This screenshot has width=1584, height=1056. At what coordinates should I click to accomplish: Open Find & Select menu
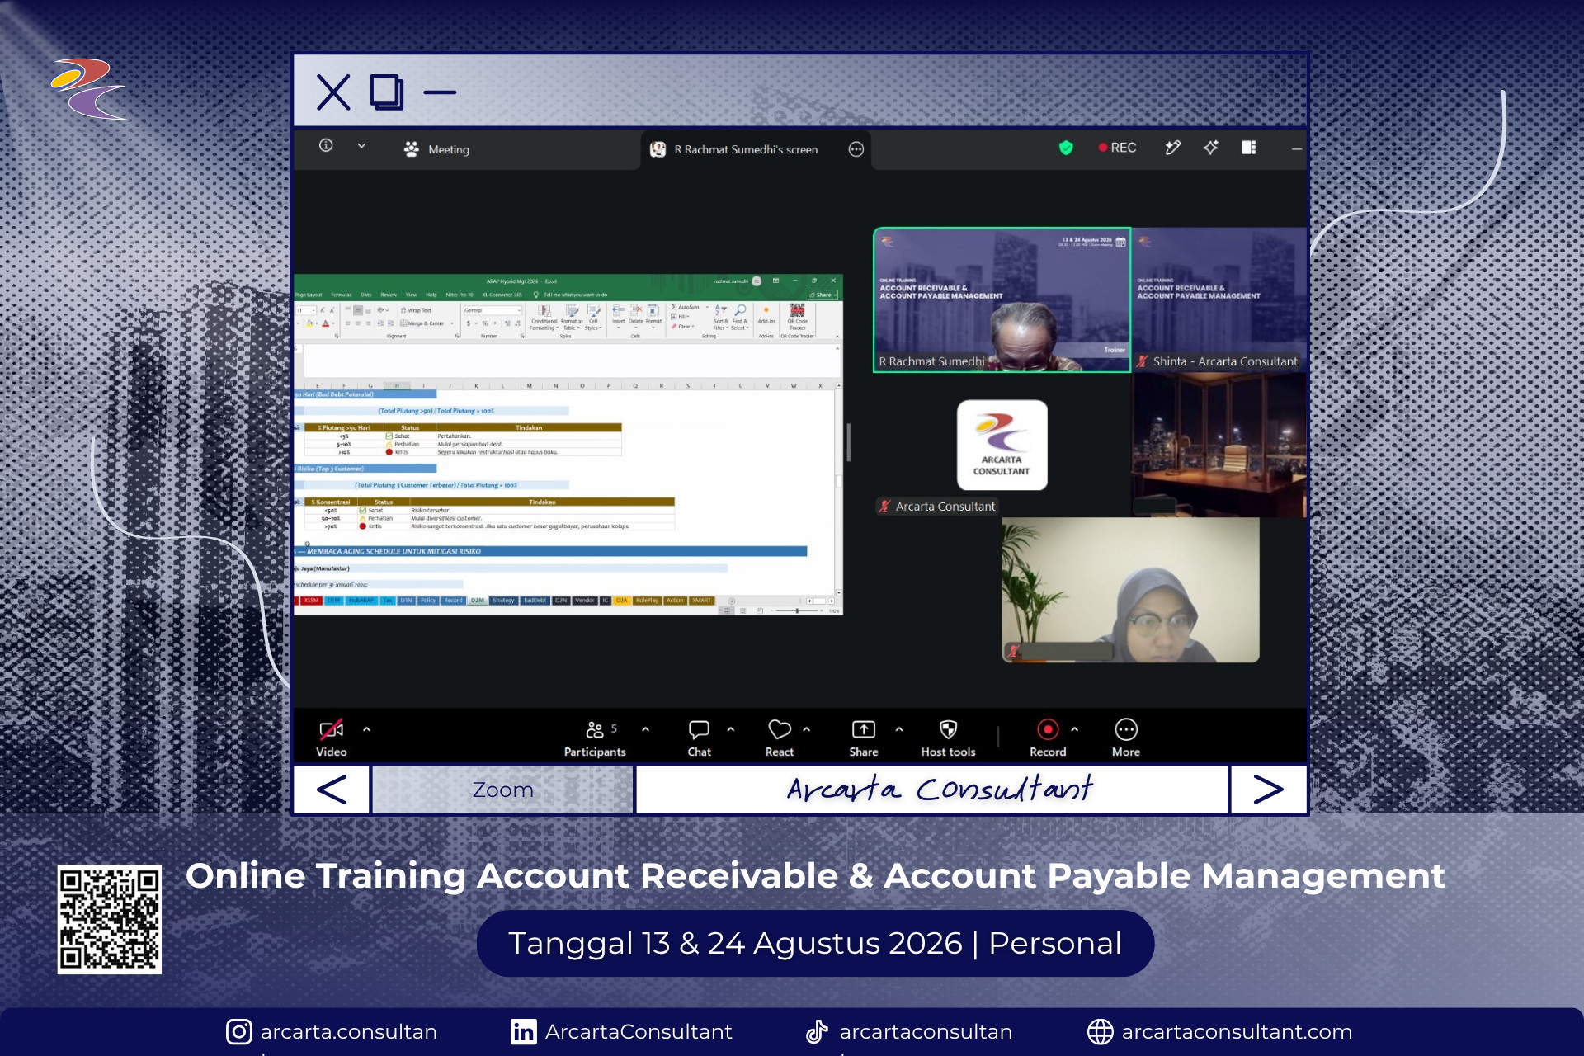tap(740, 318)
